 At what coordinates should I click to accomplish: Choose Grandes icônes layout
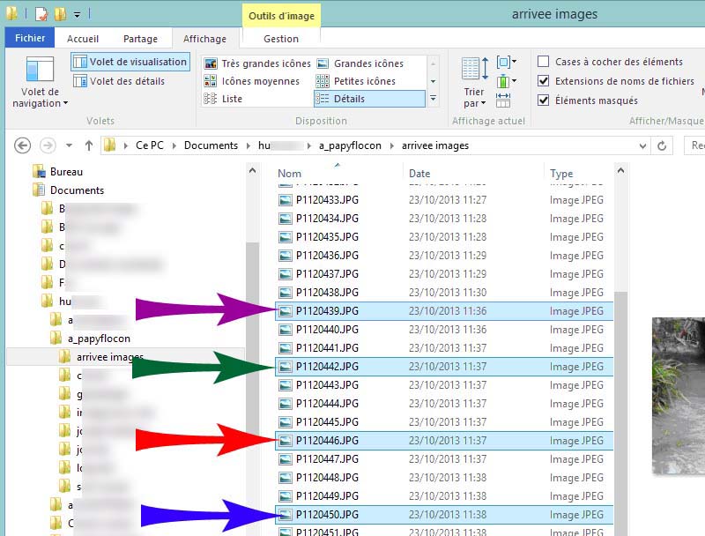click(x=360, y=63)
